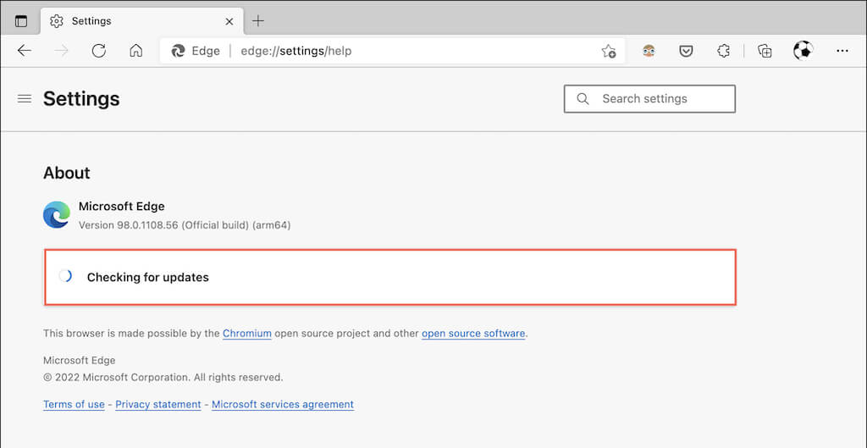The image size is (867, 448).
Task: Open the Pocket extension icon
Action: [x=686, y=51]
